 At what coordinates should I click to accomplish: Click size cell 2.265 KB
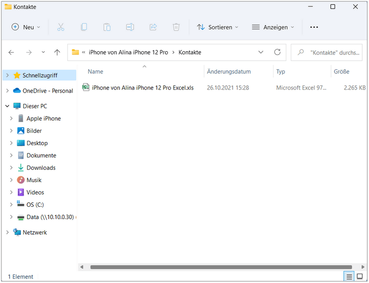click(x=355, y=88)
